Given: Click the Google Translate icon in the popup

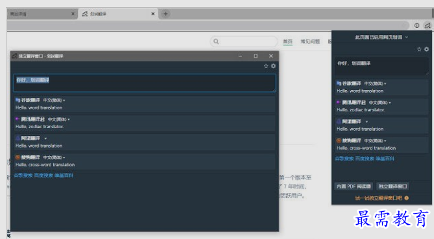Looking at the screenshot, I should pos(339,83).
